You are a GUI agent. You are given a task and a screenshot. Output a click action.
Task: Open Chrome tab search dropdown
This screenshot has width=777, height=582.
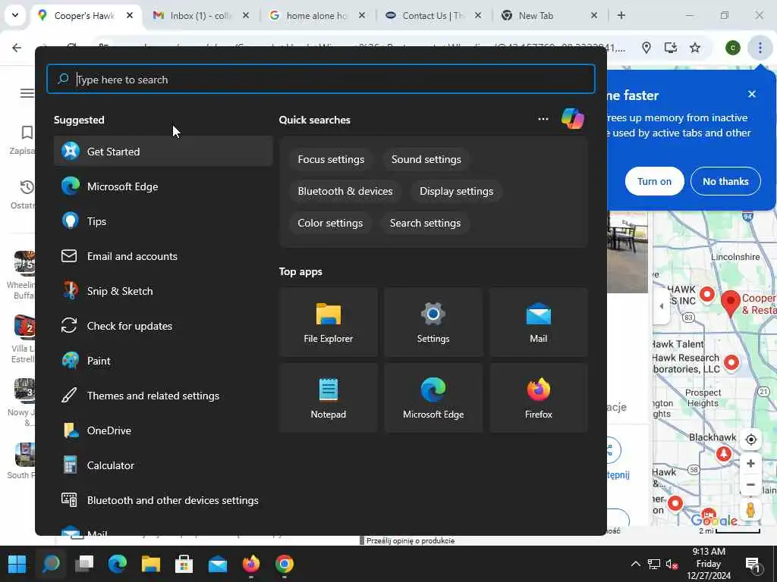coord(15,15)
